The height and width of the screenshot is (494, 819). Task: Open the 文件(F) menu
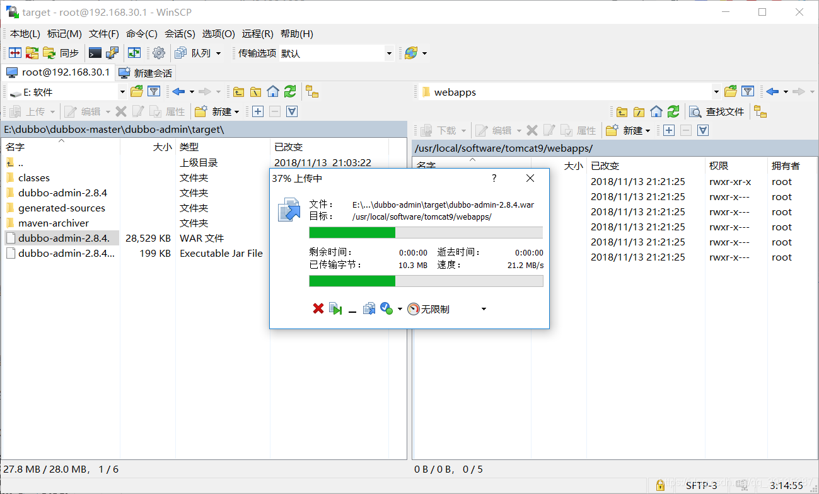click(x=104, y=34)
